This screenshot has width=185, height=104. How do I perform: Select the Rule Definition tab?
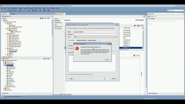click(x=72, y=40)
